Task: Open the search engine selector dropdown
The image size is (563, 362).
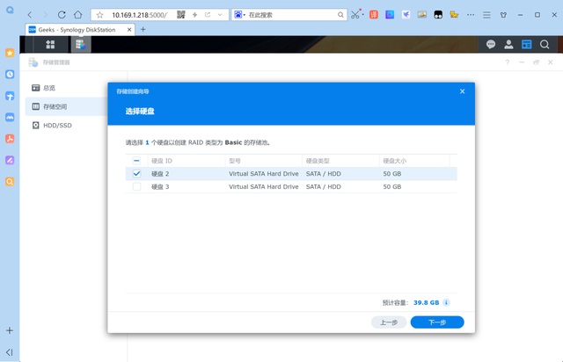Action: click(x=239, y=15)
